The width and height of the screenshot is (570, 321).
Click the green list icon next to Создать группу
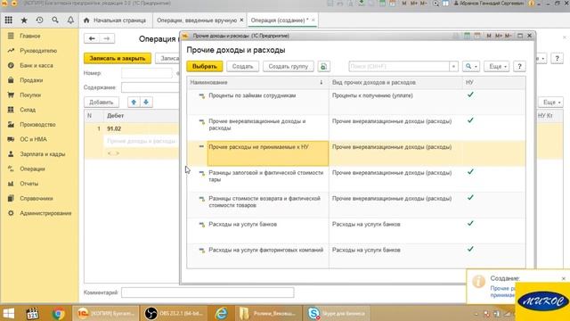click(323, 67)
